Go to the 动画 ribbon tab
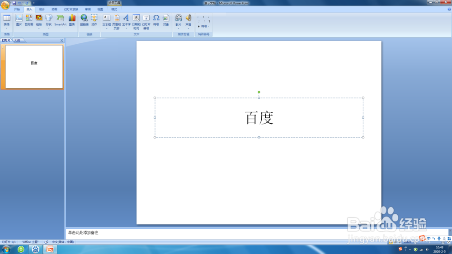 (54, 9)
